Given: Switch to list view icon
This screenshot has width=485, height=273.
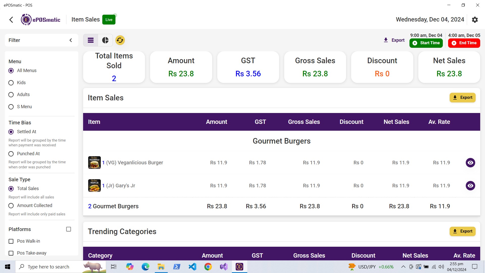Looking at the screenshot, I should pyautogui.click(x=91, y=40).
